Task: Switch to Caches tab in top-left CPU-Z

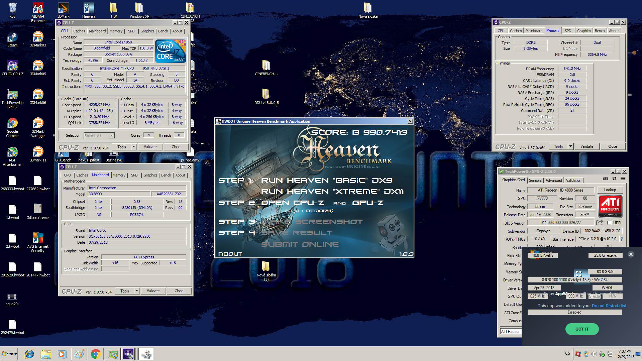Action: point(79,31)
